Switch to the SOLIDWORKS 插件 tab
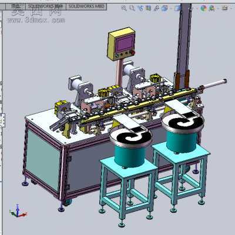 point(45,6)
